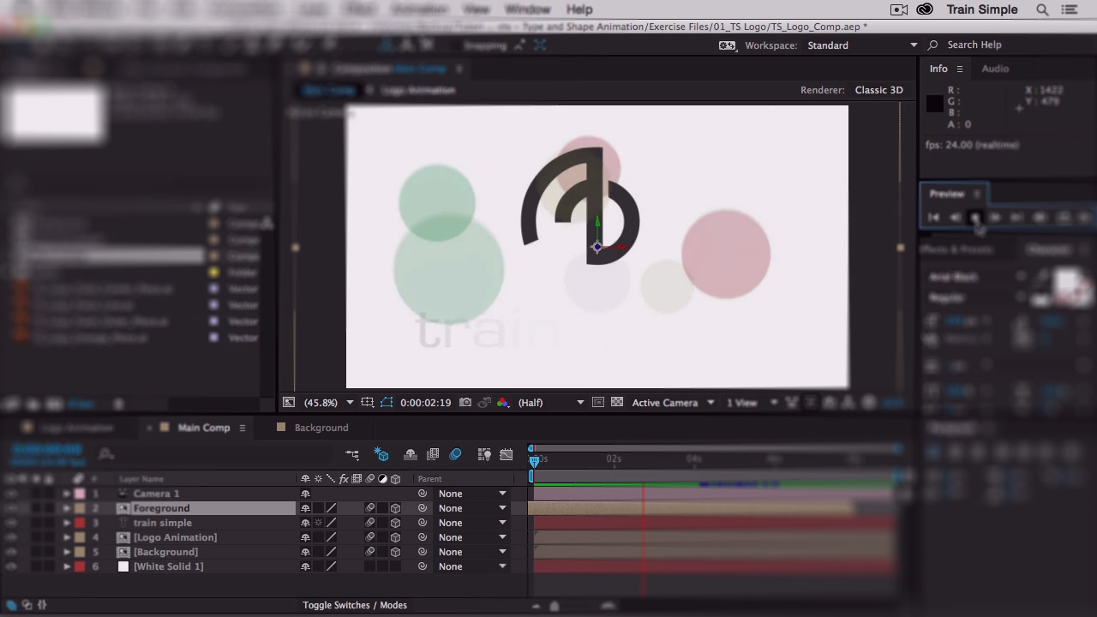The height and width of the screenshot is (617, 1097).
Task: Expand the White Solid 1 layer properties
Action: click(67, 566)
